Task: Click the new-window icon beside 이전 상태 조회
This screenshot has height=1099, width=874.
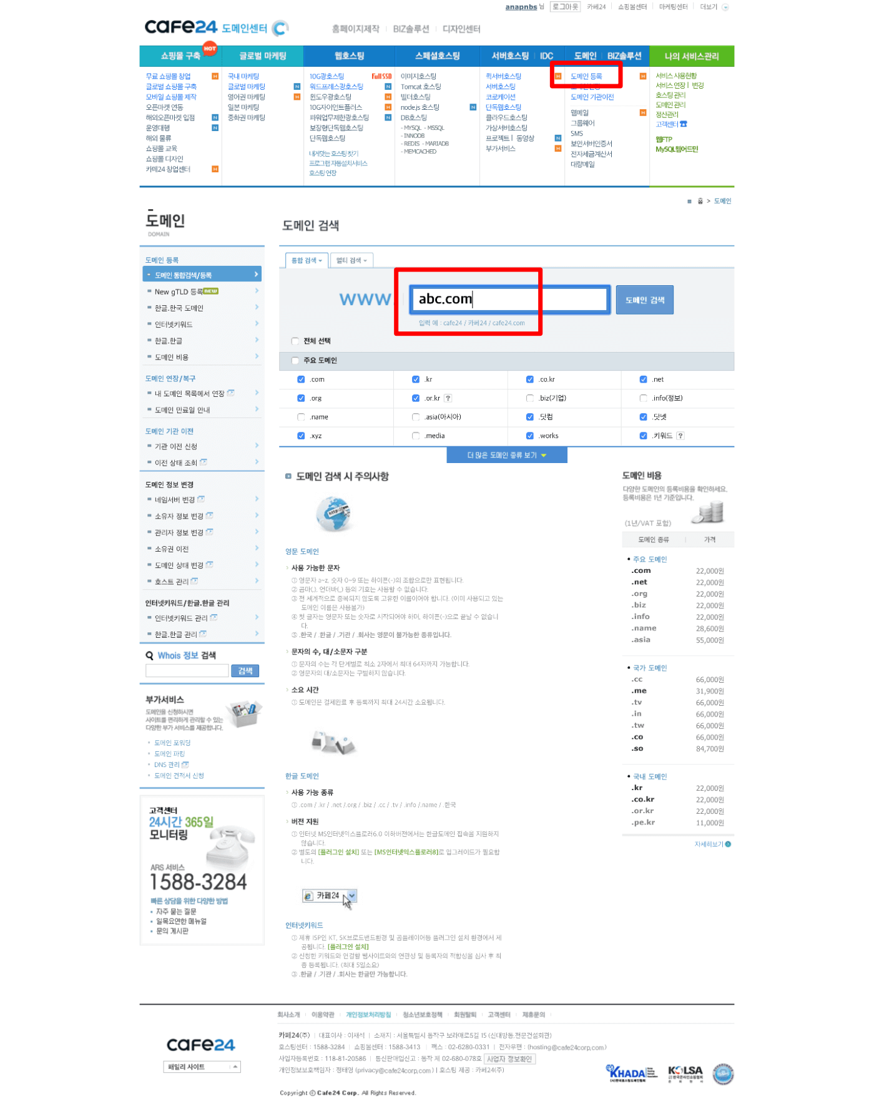Action: [x=204, y=462]
